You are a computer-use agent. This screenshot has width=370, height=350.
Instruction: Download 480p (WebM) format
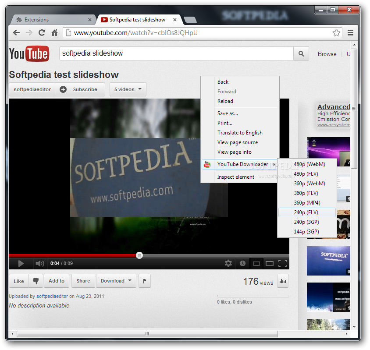click(x=307, y=164)
